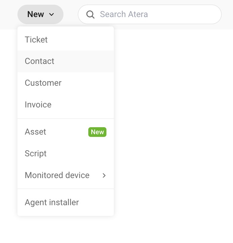Click the Search Atera placeholder text
The image size is (233, 243).
[124, 14]
